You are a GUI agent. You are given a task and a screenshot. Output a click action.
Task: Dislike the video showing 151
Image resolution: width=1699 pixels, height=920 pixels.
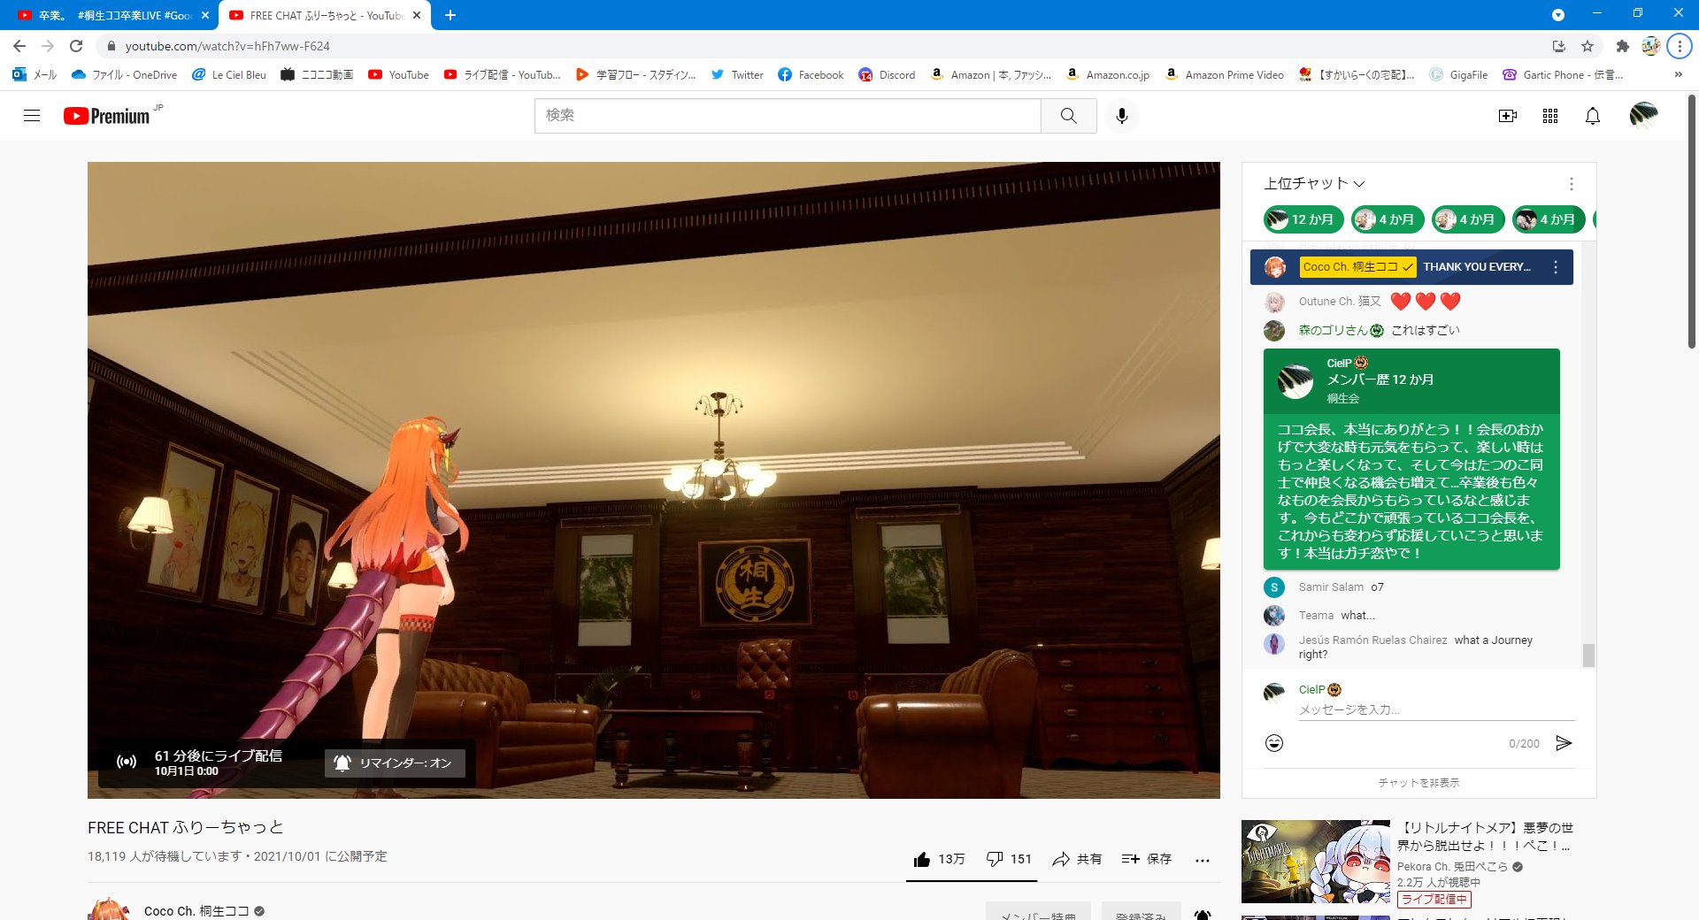pyautogui.click(x=1009, y=859)
